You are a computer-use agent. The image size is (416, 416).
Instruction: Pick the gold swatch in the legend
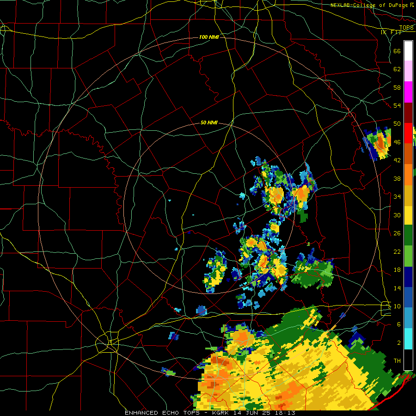click(x=408, y=196)
